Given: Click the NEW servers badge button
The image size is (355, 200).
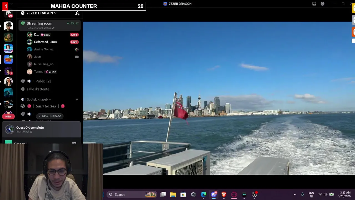Looking at the screenshot, I should coord(8,116).
